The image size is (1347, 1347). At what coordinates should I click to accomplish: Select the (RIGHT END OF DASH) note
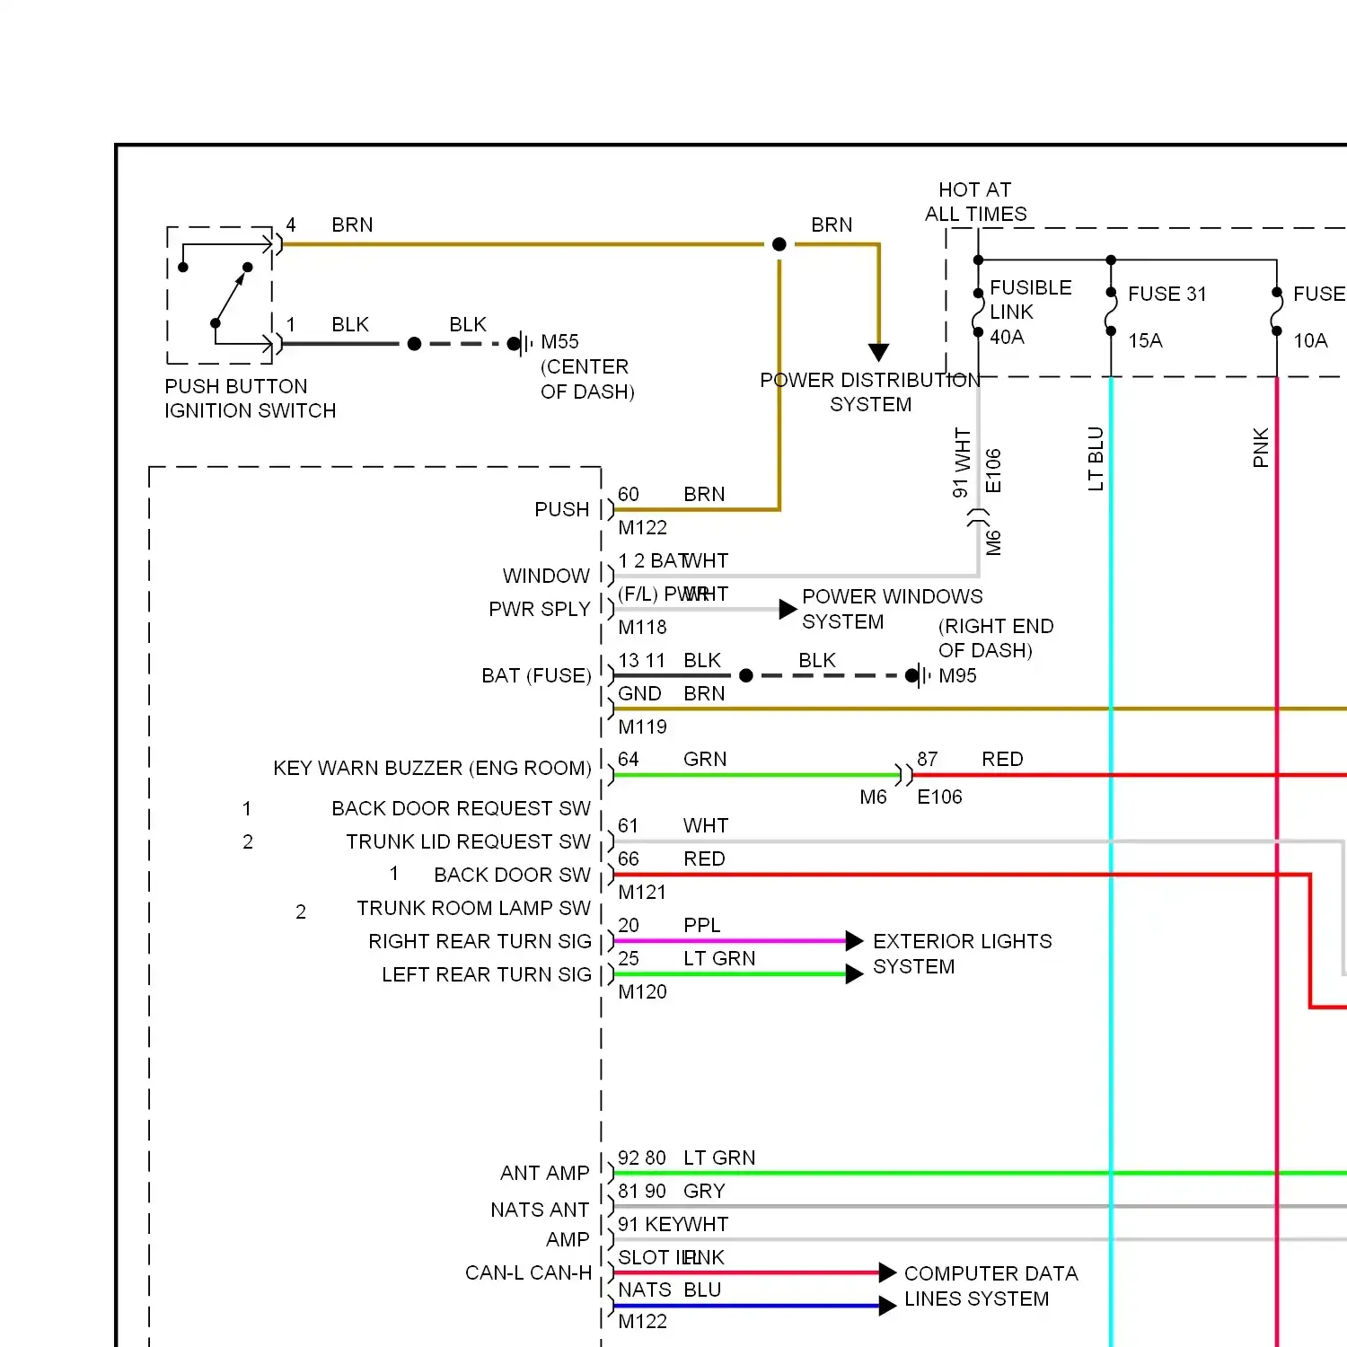pos(996,638)
